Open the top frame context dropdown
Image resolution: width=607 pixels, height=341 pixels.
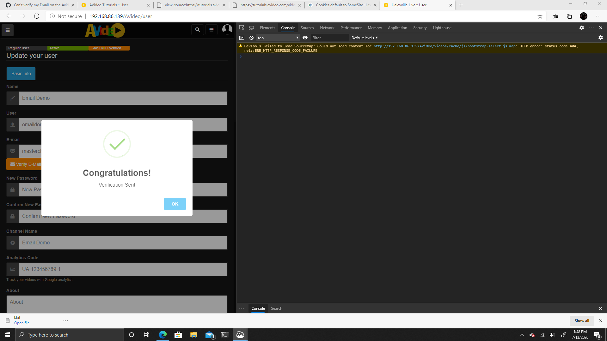[x=278, y=38]
